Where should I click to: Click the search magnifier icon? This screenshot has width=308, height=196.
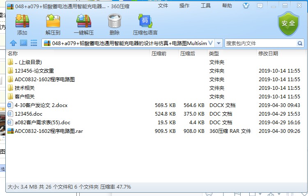300,43
